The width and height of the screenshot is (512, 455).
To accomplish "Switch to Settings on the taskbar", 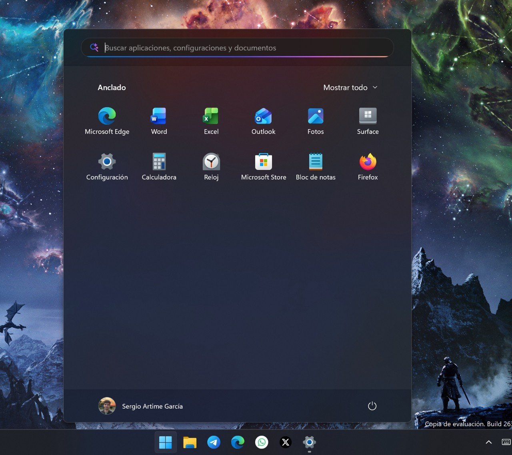I will pos(310,442).
